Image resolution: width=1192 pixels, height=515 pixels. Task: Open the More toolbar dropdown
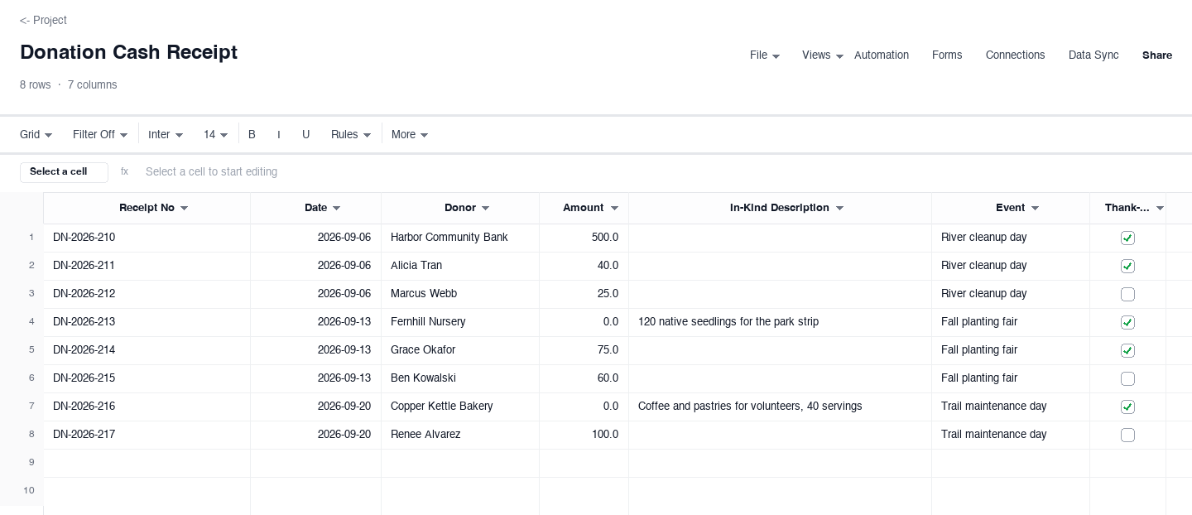tap(410, 134)
